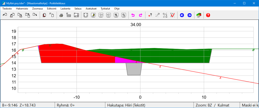Click the red question mark help icon
The width and height of the screenshot is (259, 108).
coord(208,15)
